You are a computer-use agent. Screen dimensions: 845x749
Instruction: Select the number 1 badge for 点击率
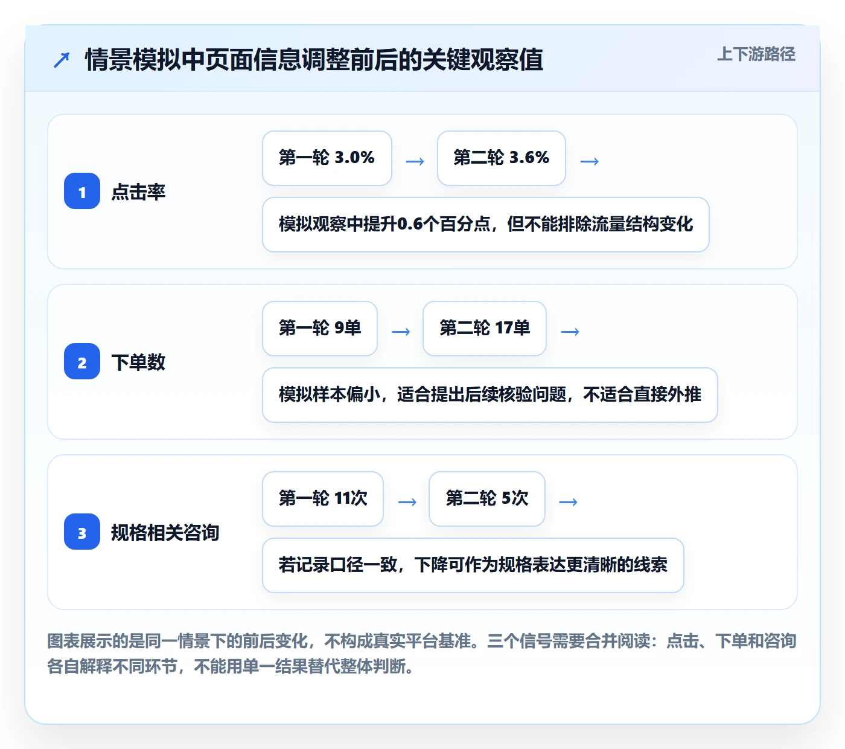(x=82, y=191)
